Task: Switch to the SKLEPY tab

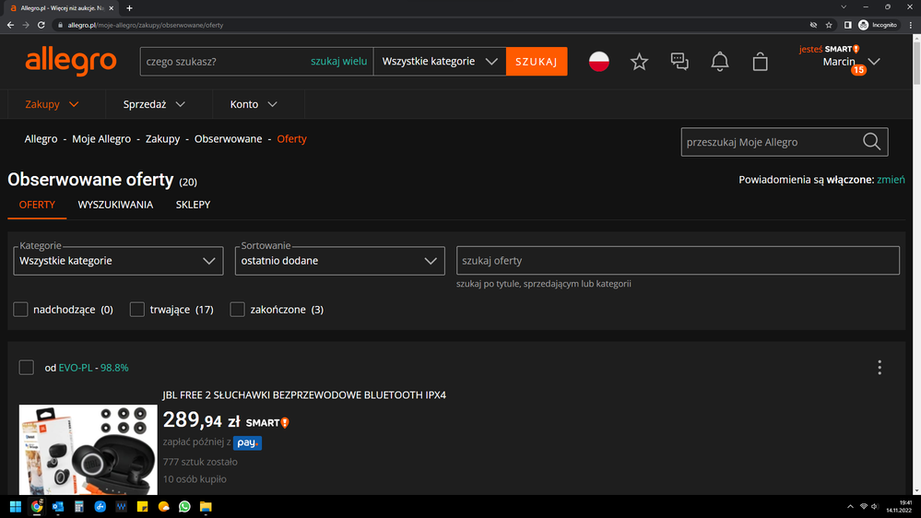Action: pos(193,205)
